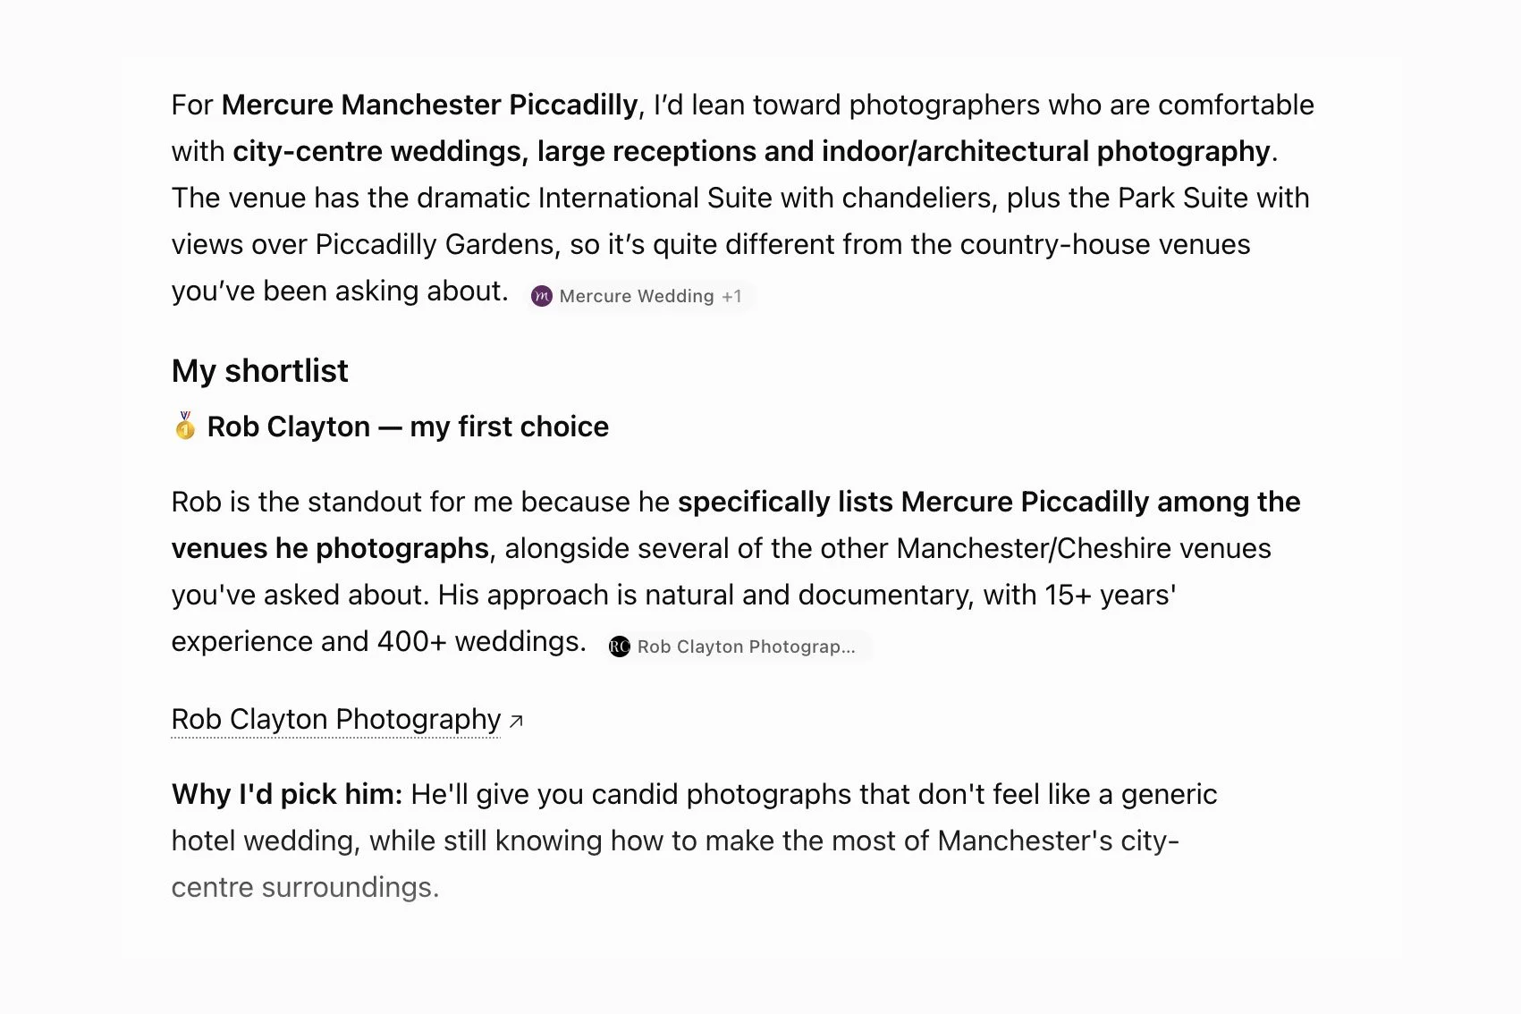This screenshot has width=1521, height=1014.
Task: Open the Rob Clayton Photograp... citation chip
Action: pyautogui.click(x=737, y=646)
